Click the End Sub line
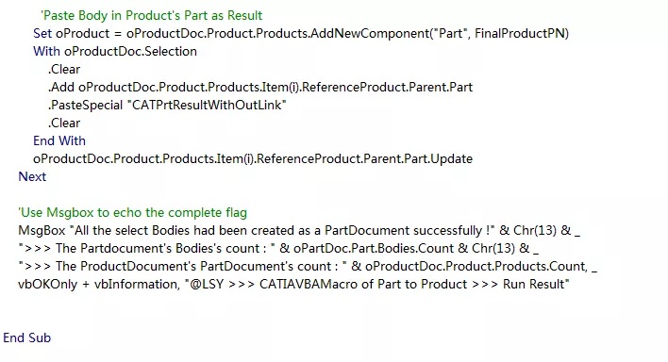This screenshot has height=362, width=668. pos(26,337)
